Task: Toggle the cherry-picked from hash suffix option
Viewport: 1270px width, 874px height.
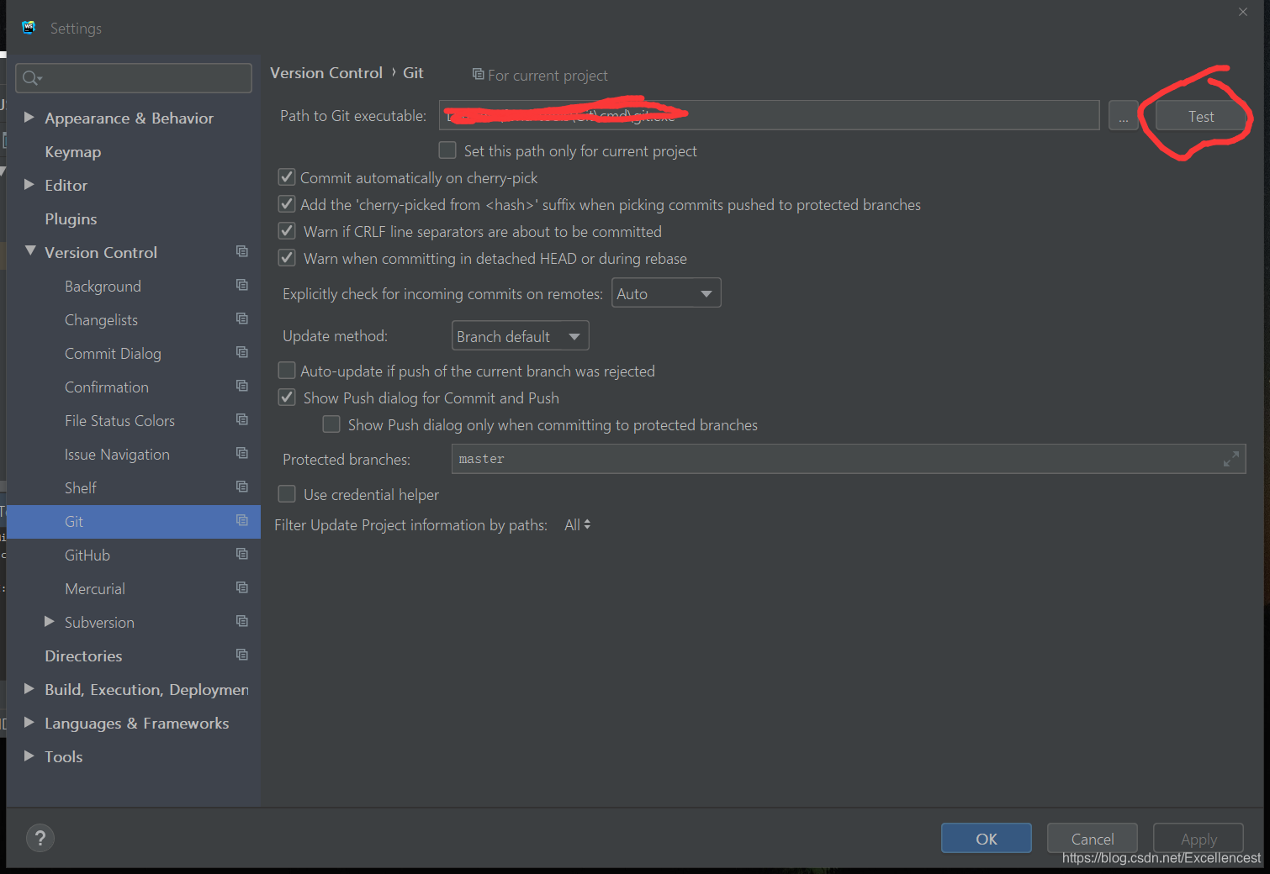Action: tap(287, 204)
